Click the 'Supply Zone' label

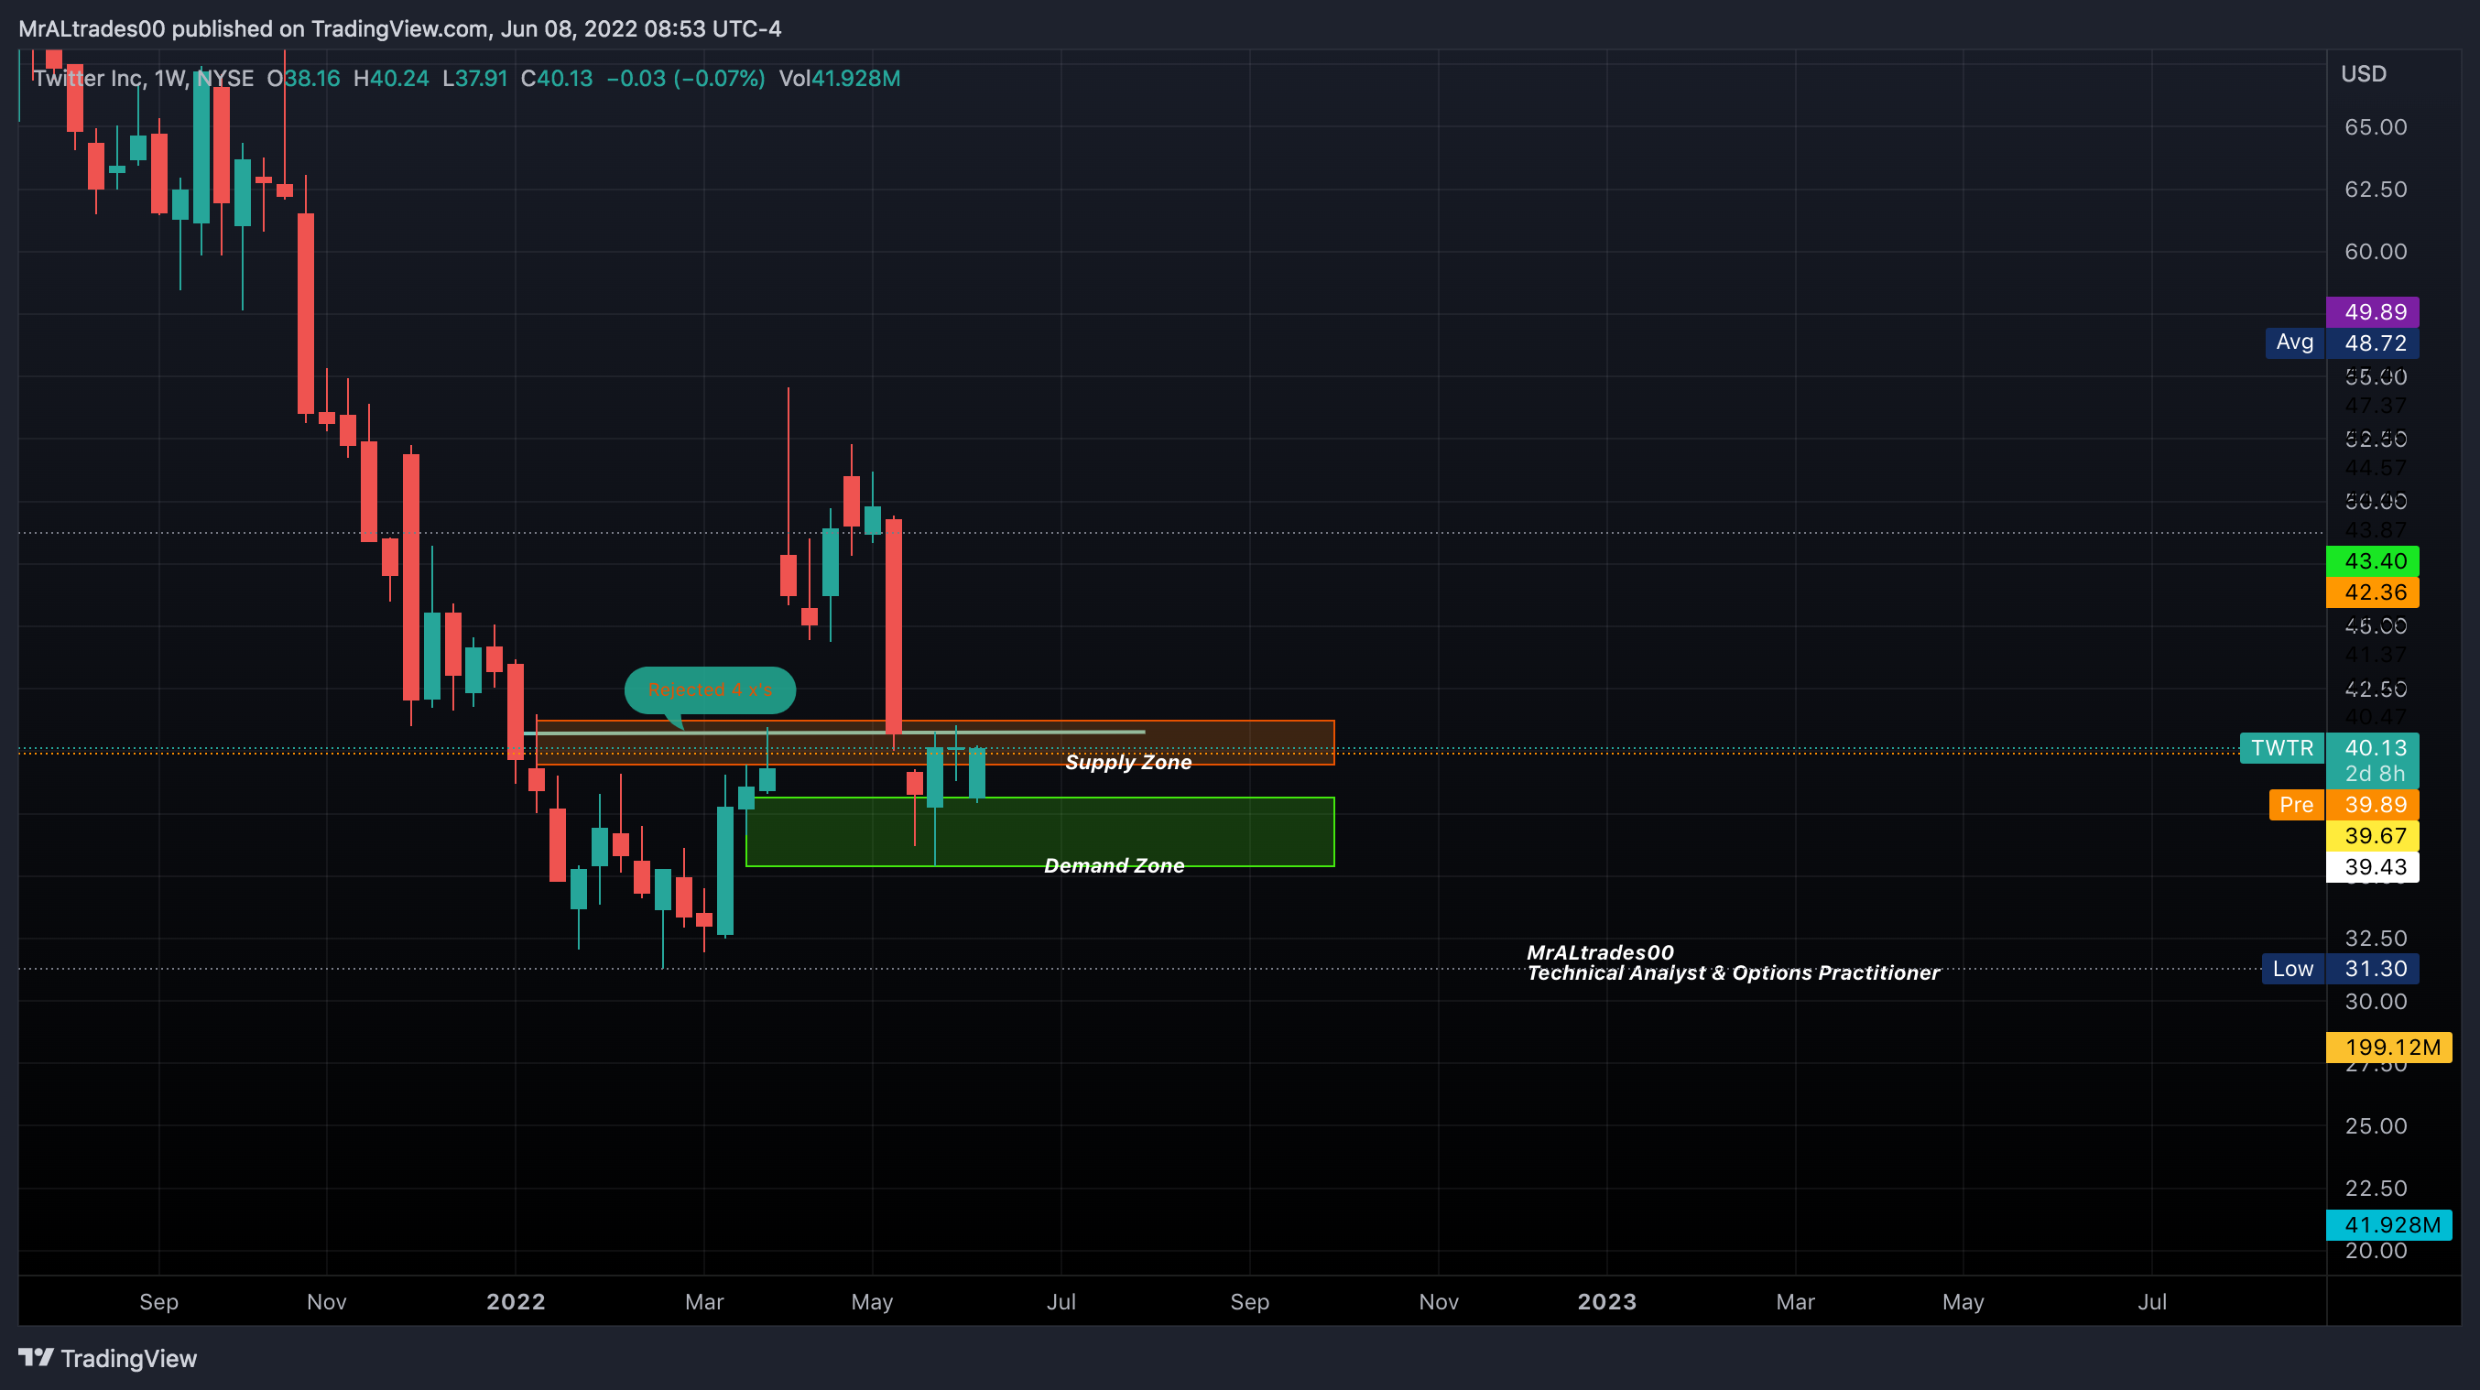(1128, 763)
